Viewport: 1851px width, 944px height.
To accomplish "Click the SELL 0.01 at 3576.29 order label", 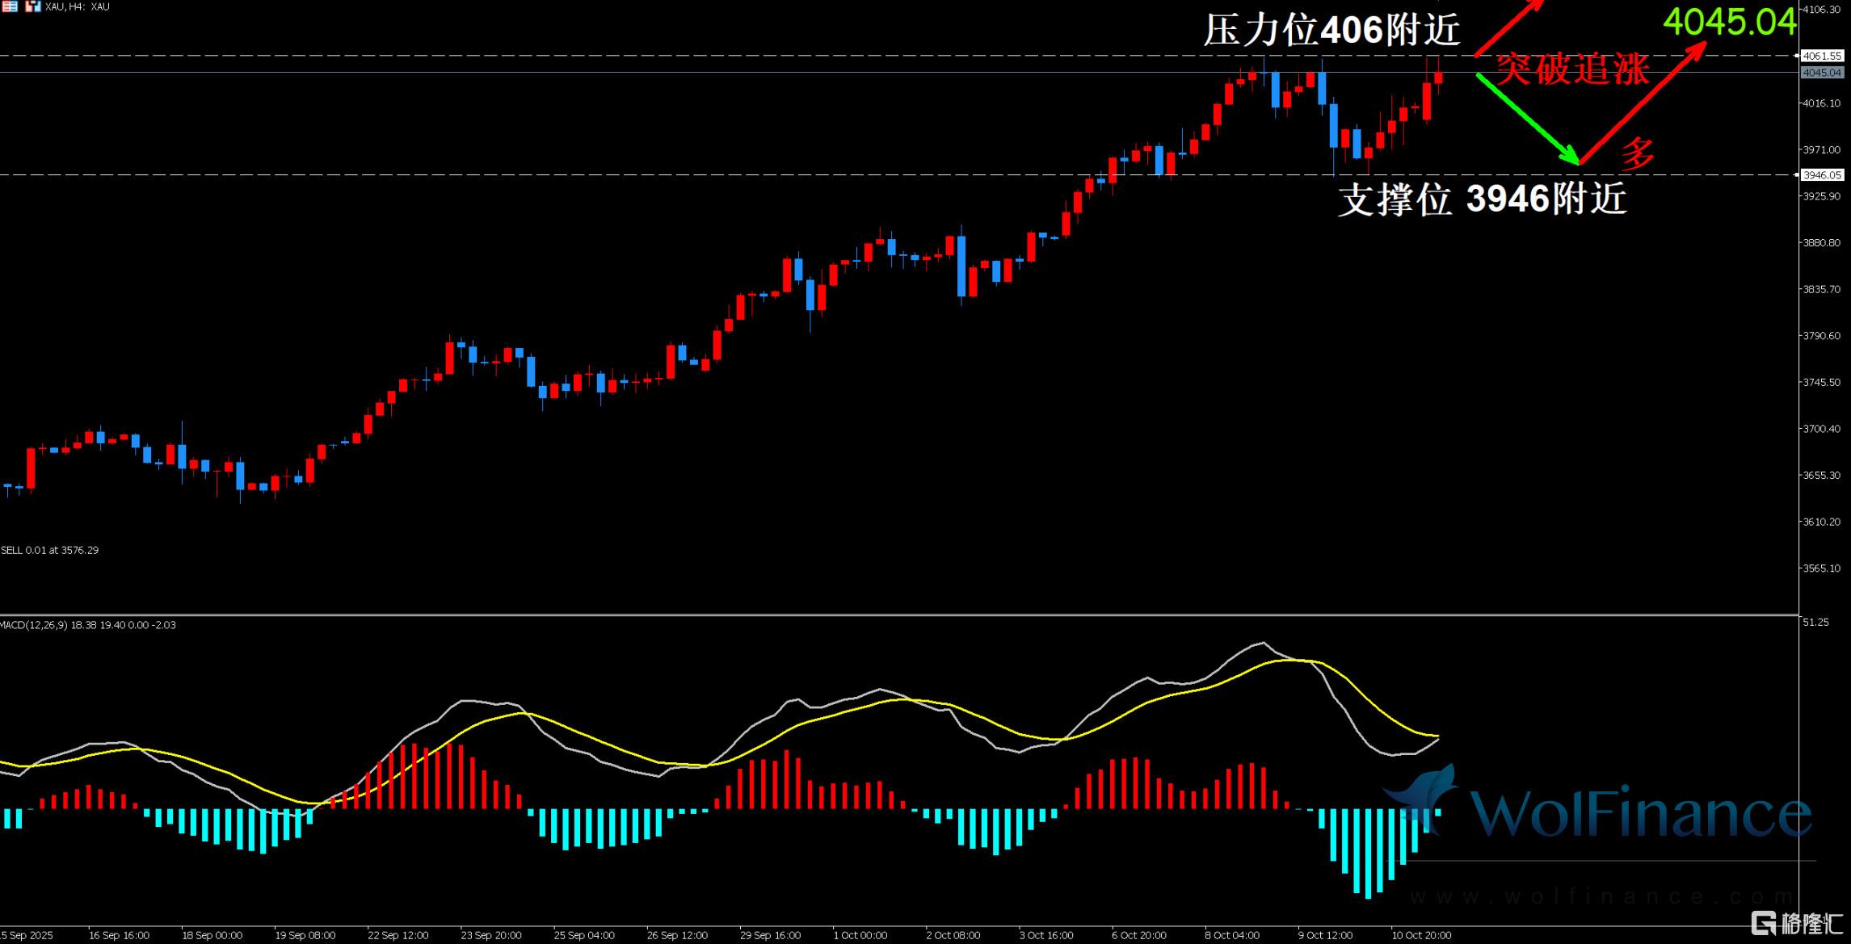I will (x=50, y=550).
